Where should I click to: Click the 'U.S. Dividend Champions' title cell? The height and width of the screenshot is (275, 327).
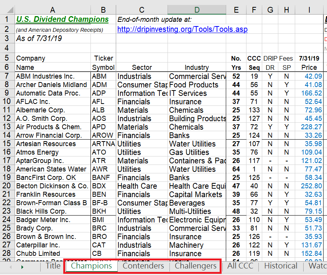click(53, 19)
